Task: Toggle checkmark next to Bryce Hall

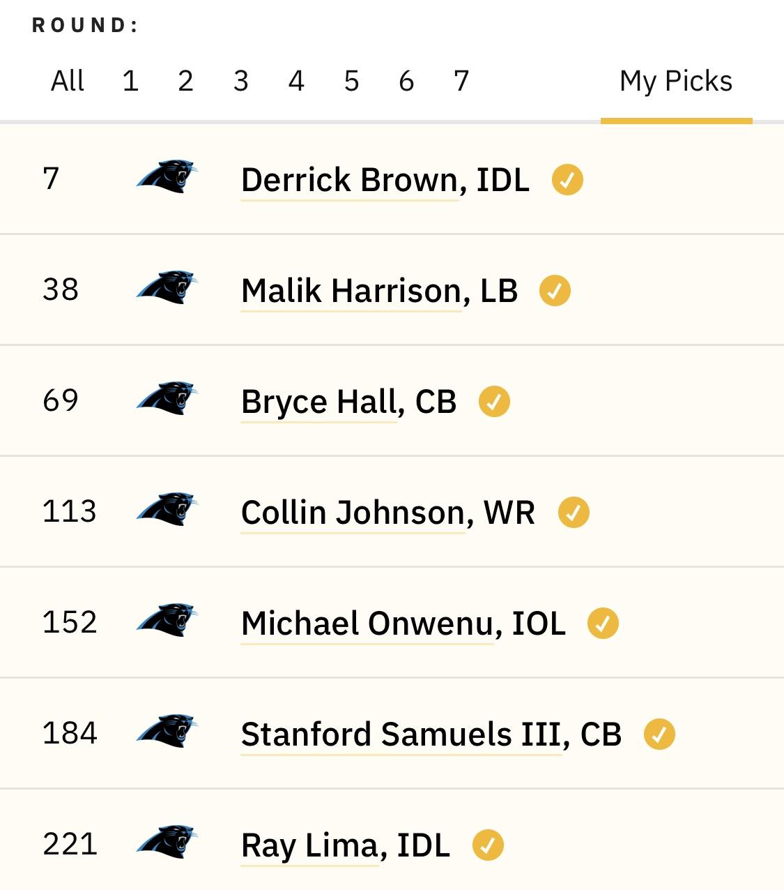Action: [x=494, y=402]
